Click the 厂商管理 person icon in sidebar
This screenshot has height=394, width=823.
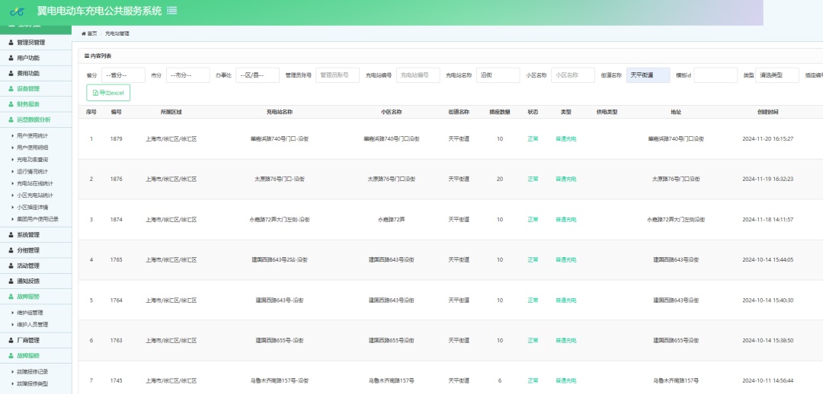pos(11,340)
